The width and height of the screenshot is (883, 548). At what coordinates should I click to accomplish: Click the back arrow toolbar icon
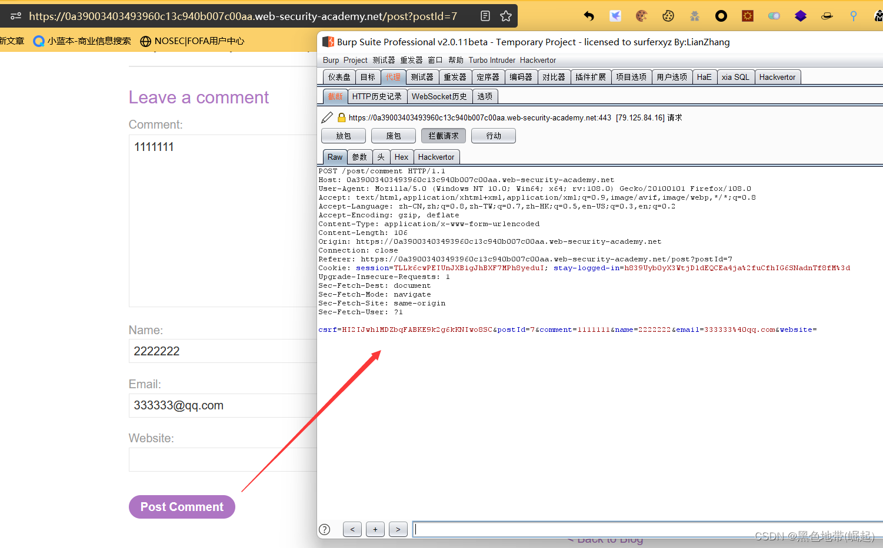[x=589, y=16]
